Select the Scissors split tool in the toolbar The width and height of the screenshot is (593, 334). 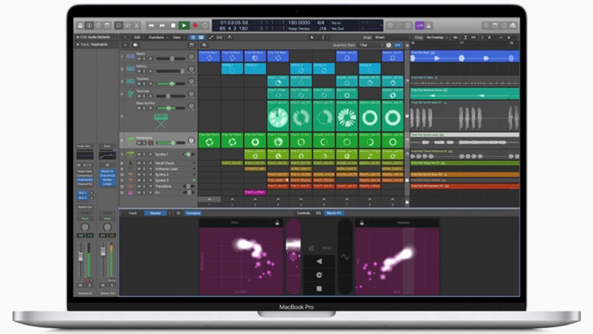pos(137,26)
